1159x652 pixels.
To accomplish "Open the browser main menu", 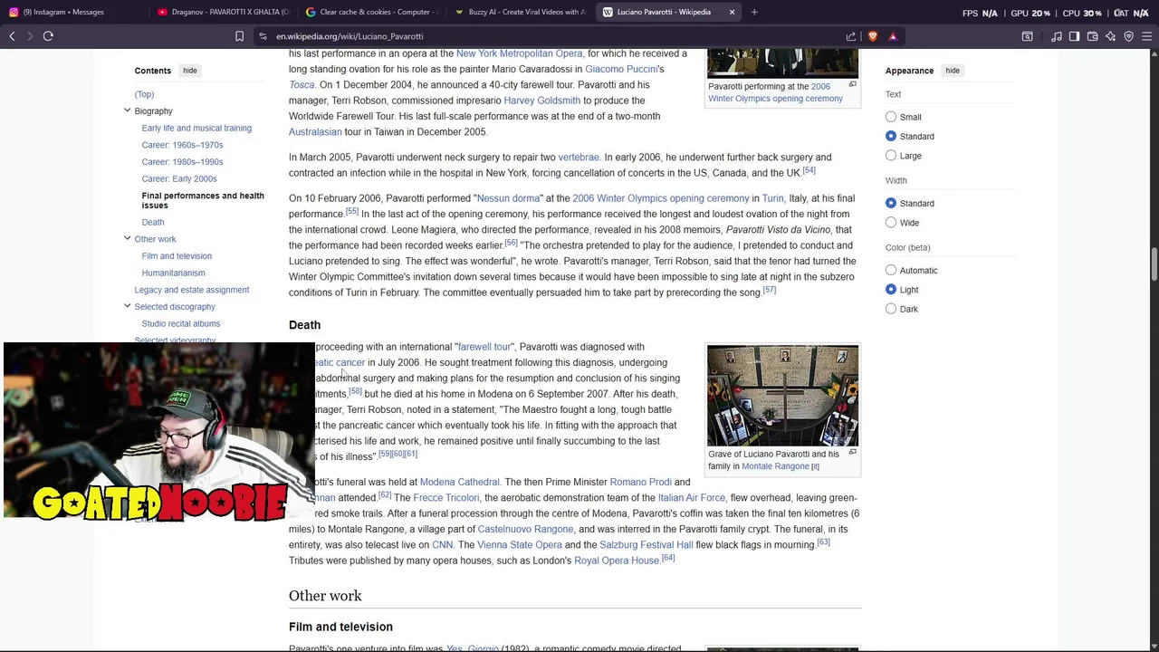I will click(x=1146, y=36).
